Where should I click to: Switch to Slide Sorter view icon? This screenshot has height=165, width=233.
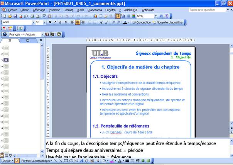coord(6,156)
